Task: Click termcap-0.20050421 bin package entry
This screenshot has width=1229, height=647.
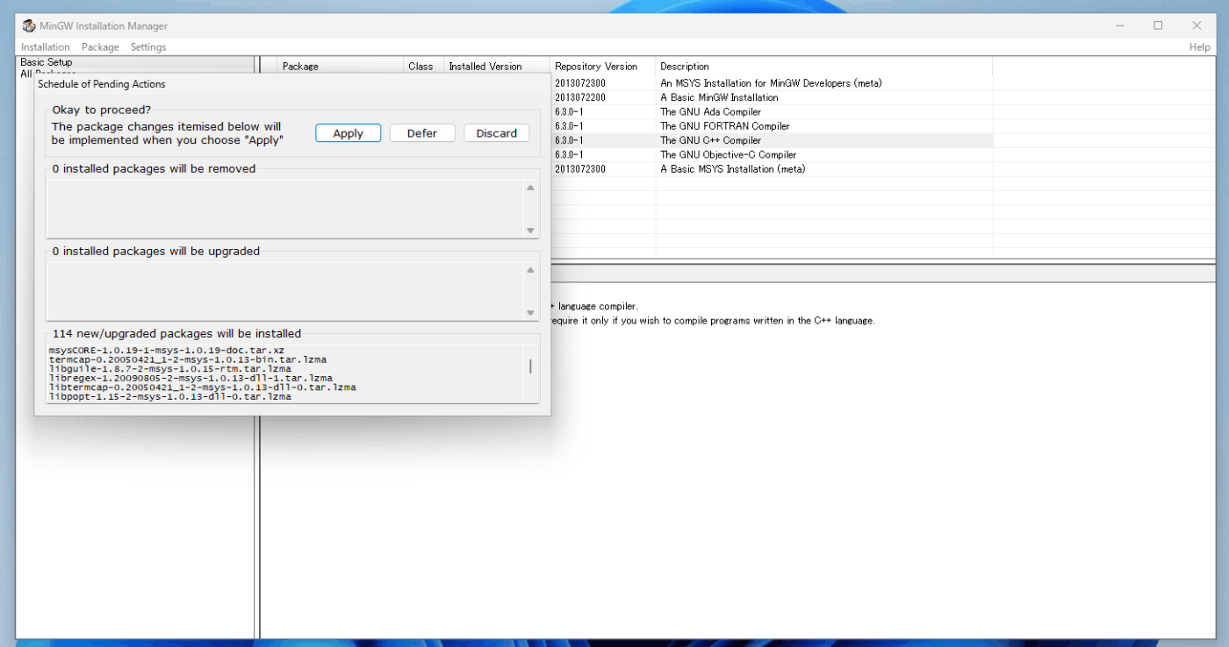Action: [x=189, y=359]
